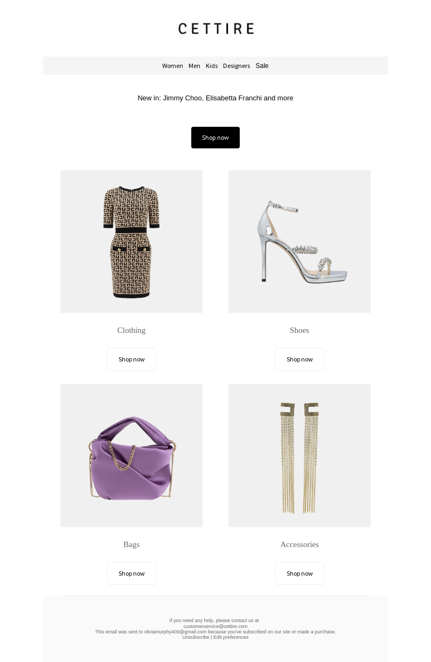This screenshot has height=662, width=431.
Task: Select Kids in the navigation bar
Action: pyautogui.click(x=212, y=66)
